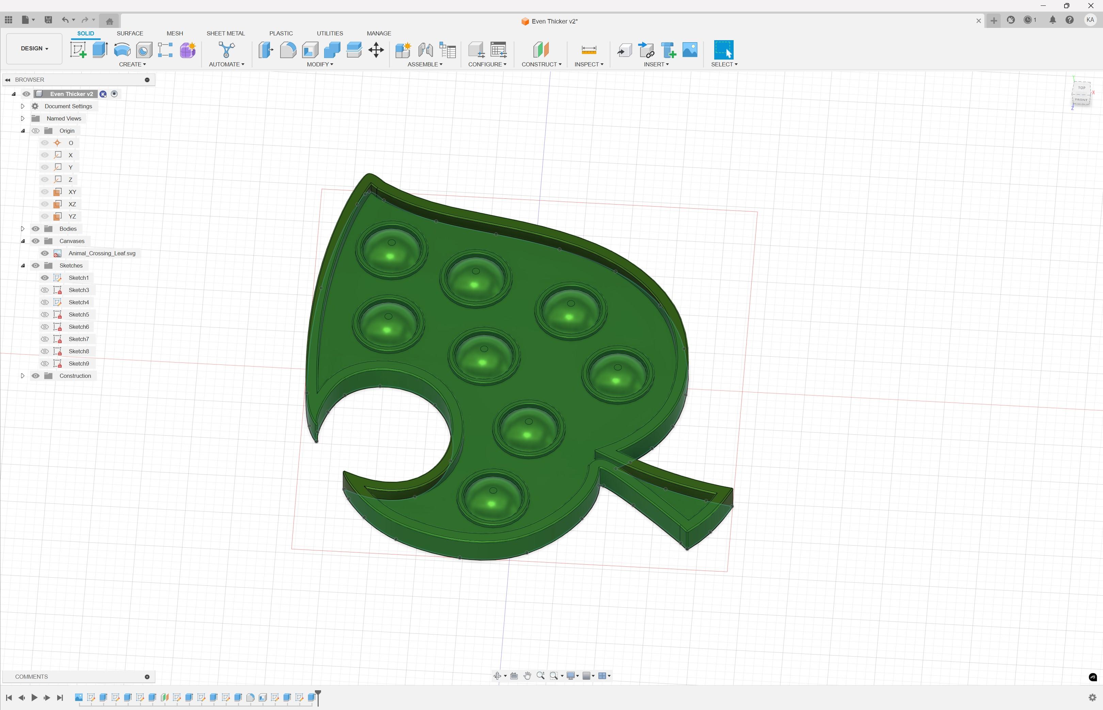Expand Named Views node
The width and height of the screenshot is (1103, 710).
[x=22, y=118]
